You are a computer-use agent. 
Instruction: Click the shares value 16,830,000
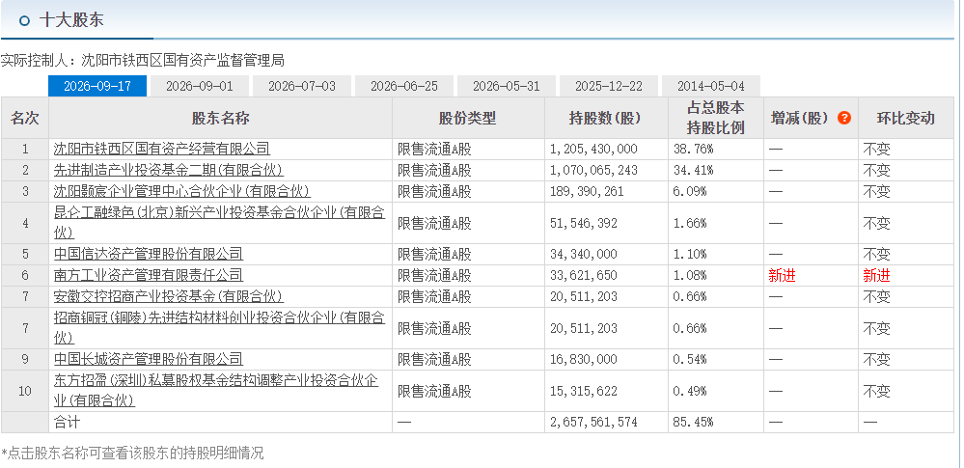pyautogui.click(x=584, y=359)
